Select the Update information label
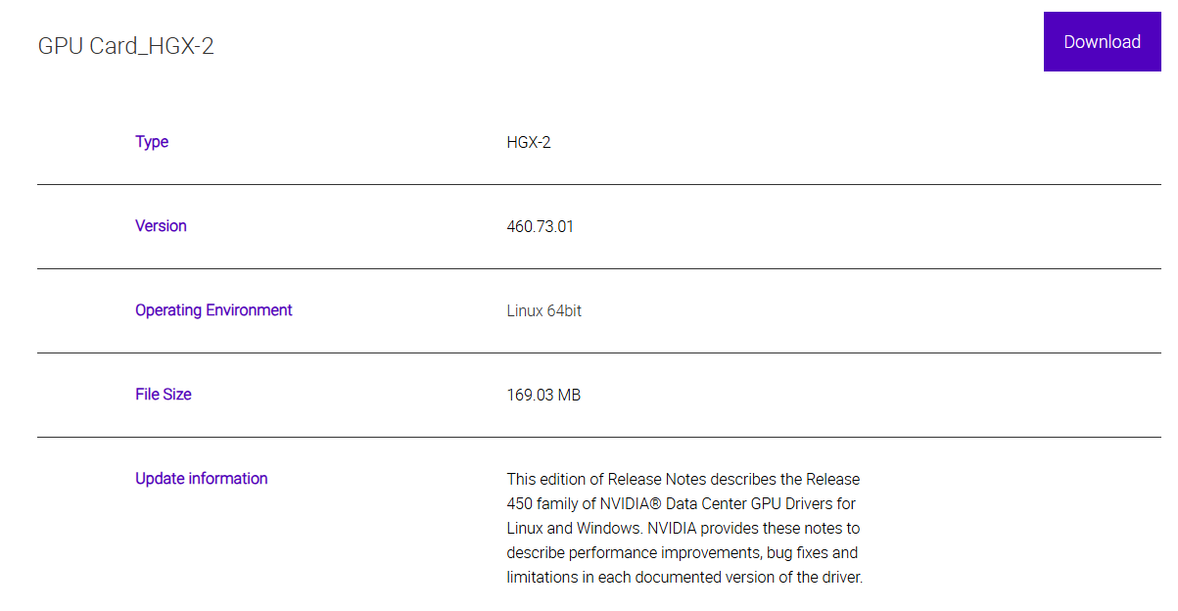The width and height of the screenshot is (1178, 611). (201, 479)
